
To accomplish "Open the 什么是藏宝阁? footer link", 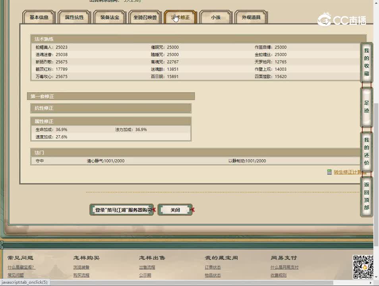I will tap(21, 267).
